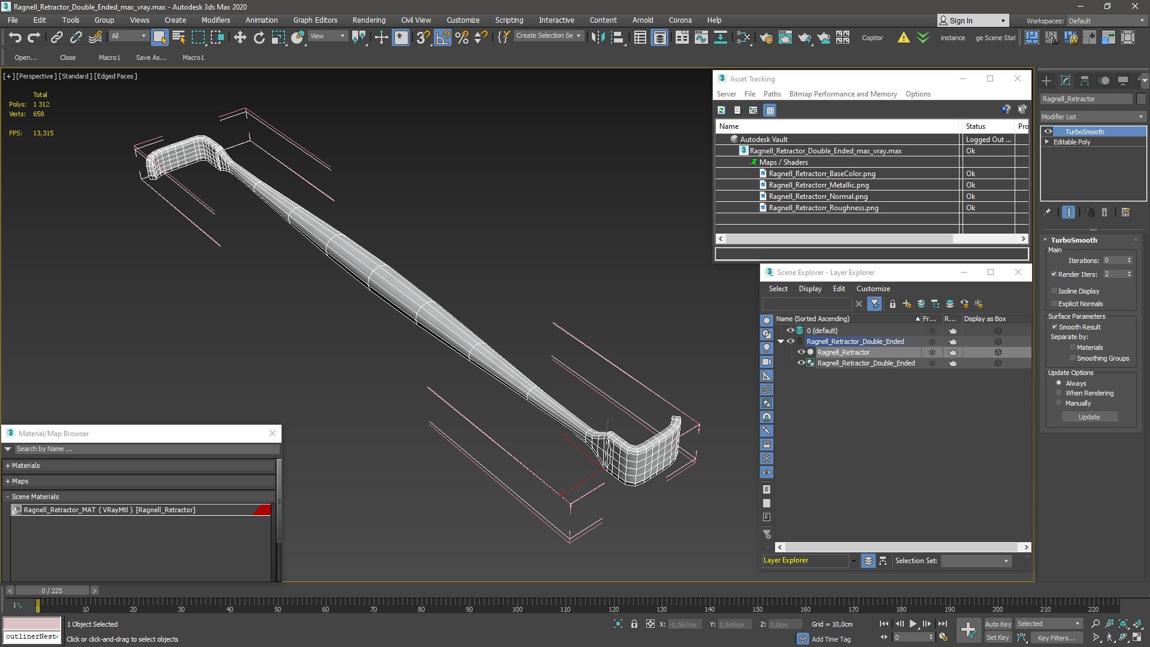Click the Asset Tracking refresh icon
Viewport: 1150px width, 647px height.
721,110
